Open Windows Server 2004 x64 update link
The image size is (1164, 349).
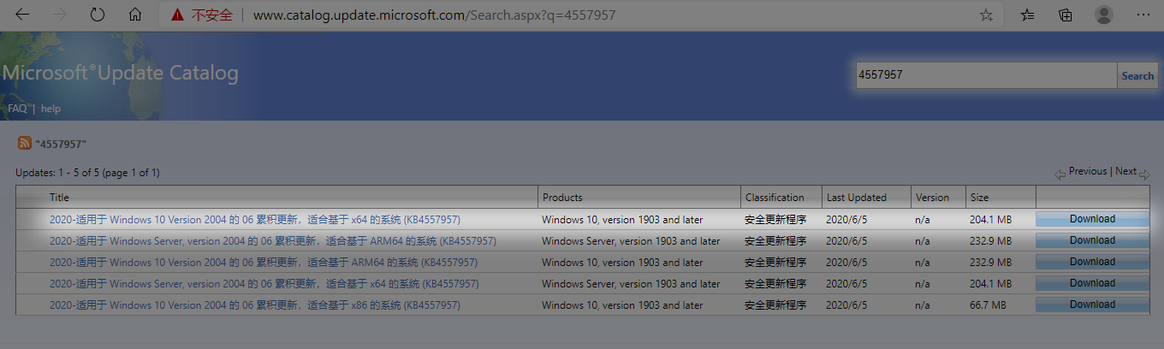click(264, 284)
